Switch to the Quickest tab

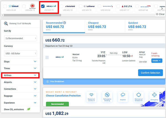(145, 26)
